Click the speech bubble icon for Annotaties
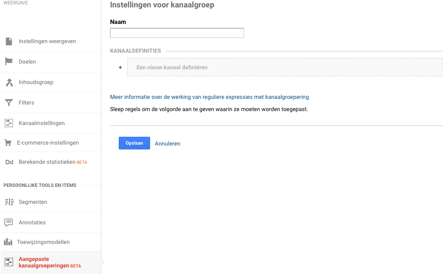The image size is (445, 274). (9, 223)
